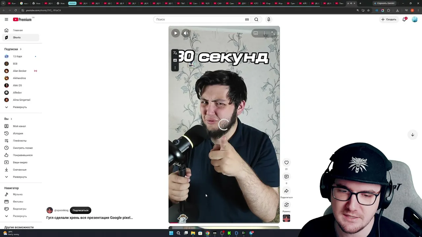Open the Alehandros channel

pos(20,78)
